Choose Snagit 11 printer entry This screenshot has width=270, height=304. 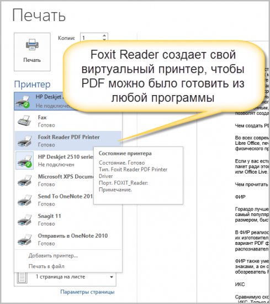68,220
